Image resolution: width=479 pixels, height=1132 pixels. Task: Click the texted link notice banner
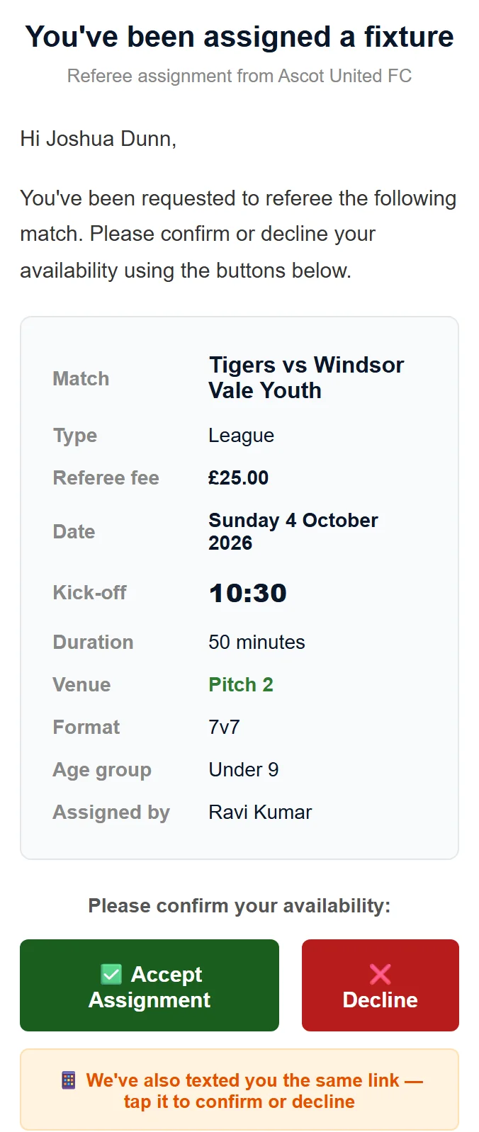pos(239,1089)
